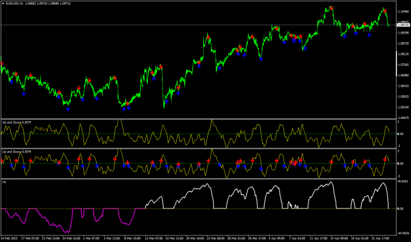Image resolution: width=411 pixels, height=242 pixels.
Task: Click the 14 Feb 2023 date label
Action: (x=9, y=238)
